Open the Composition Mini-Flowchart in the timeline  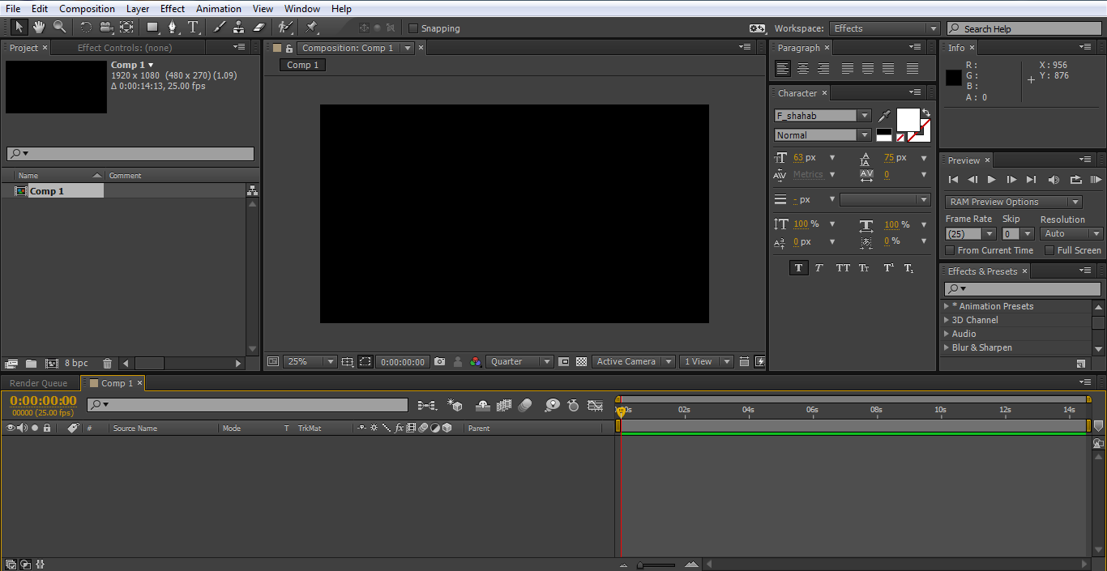point(427,405)
